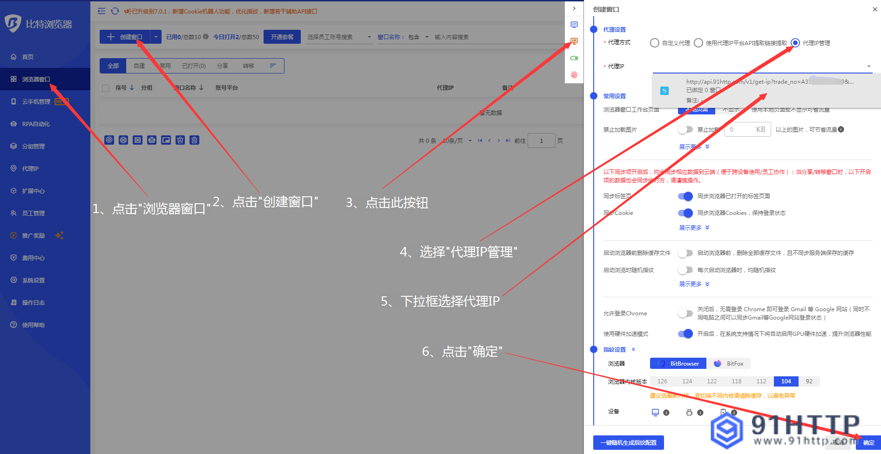The height and width of the screenshot is (454, 881).
Task: Select 浏览器窗口 in the sidebar
Action: coord(36,79)
